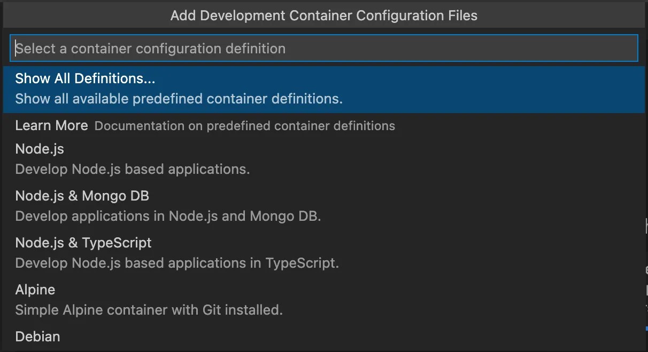Focus the container configuration definition search box
This screenshot has width=648, height=352.
coord(324,49)
